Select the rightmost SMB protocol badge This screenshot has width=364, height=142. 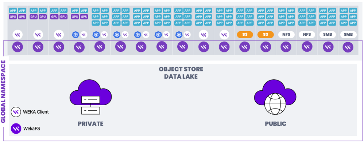[348, 34]
